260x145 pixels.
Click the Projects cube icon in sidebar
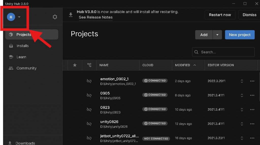(11, 34)
